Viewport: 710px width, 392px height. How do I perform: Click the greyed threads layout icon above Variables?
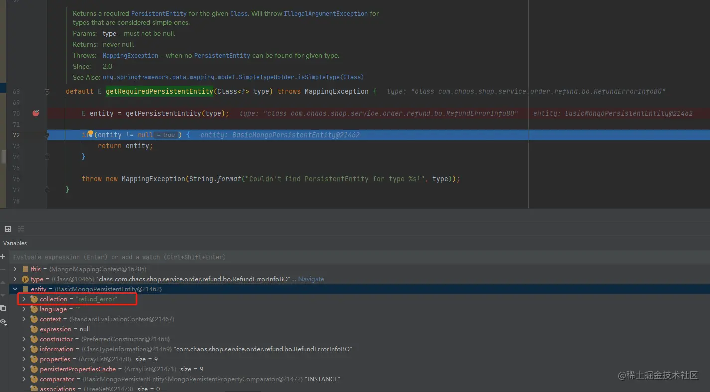(x=21, y=229)
